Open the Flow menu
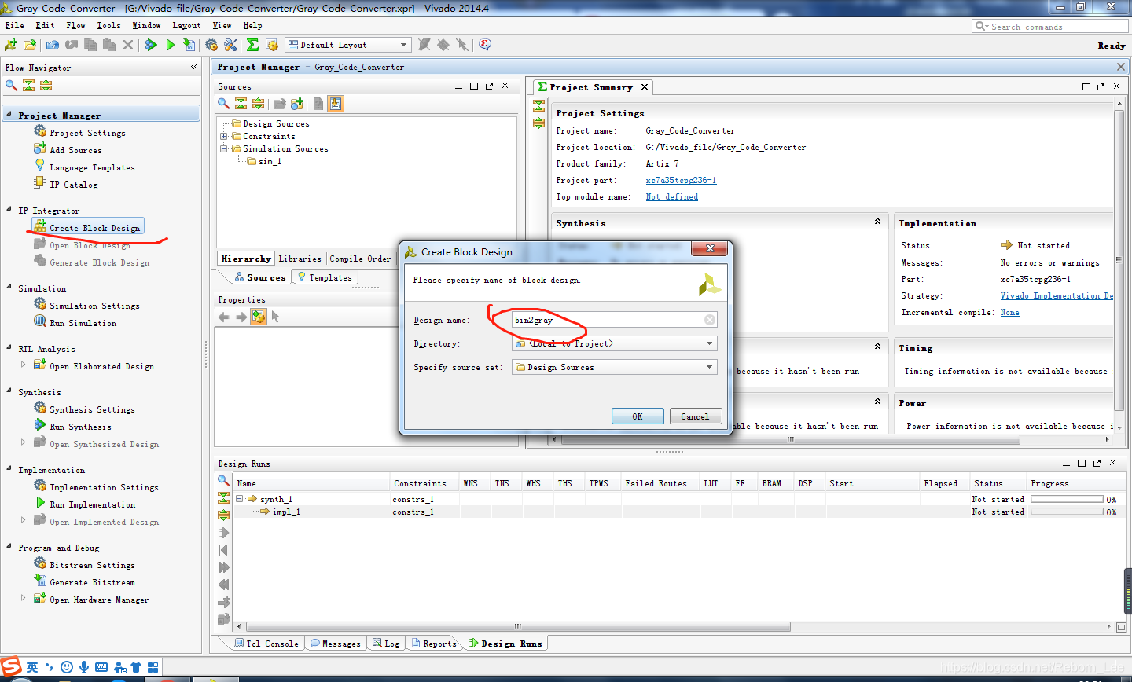This screenshot has height=682, width=1132. click(75, 25)
